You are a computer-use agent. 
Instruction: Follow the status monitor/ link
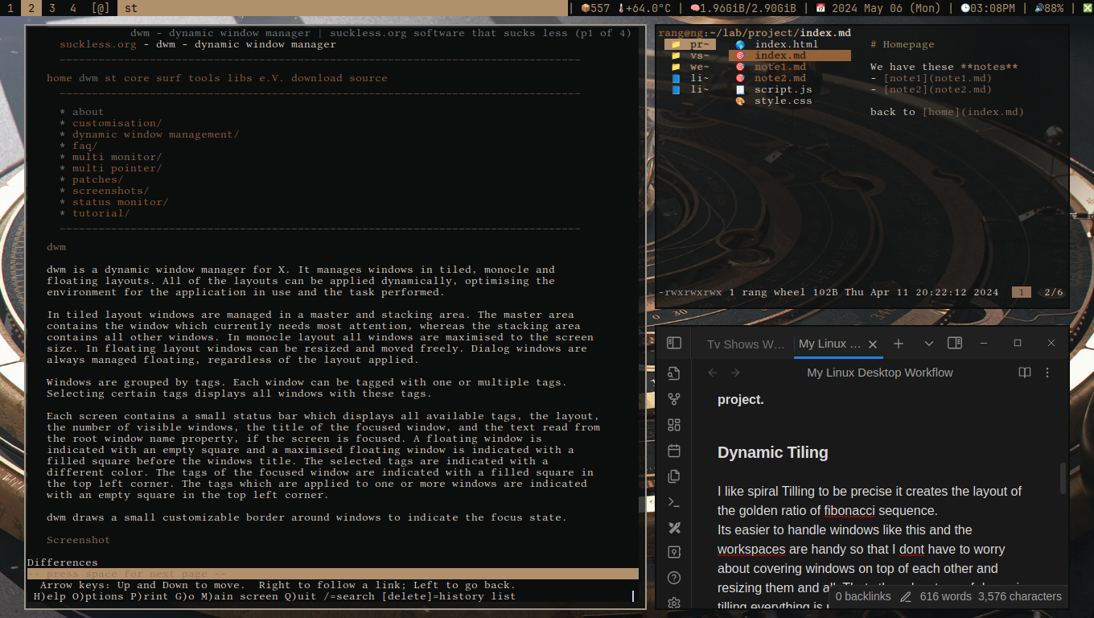point(121,202)
